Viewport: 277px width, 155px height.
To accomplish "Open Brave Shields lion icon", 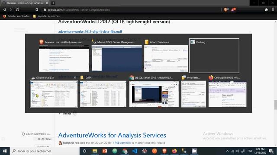I will 226,10.
